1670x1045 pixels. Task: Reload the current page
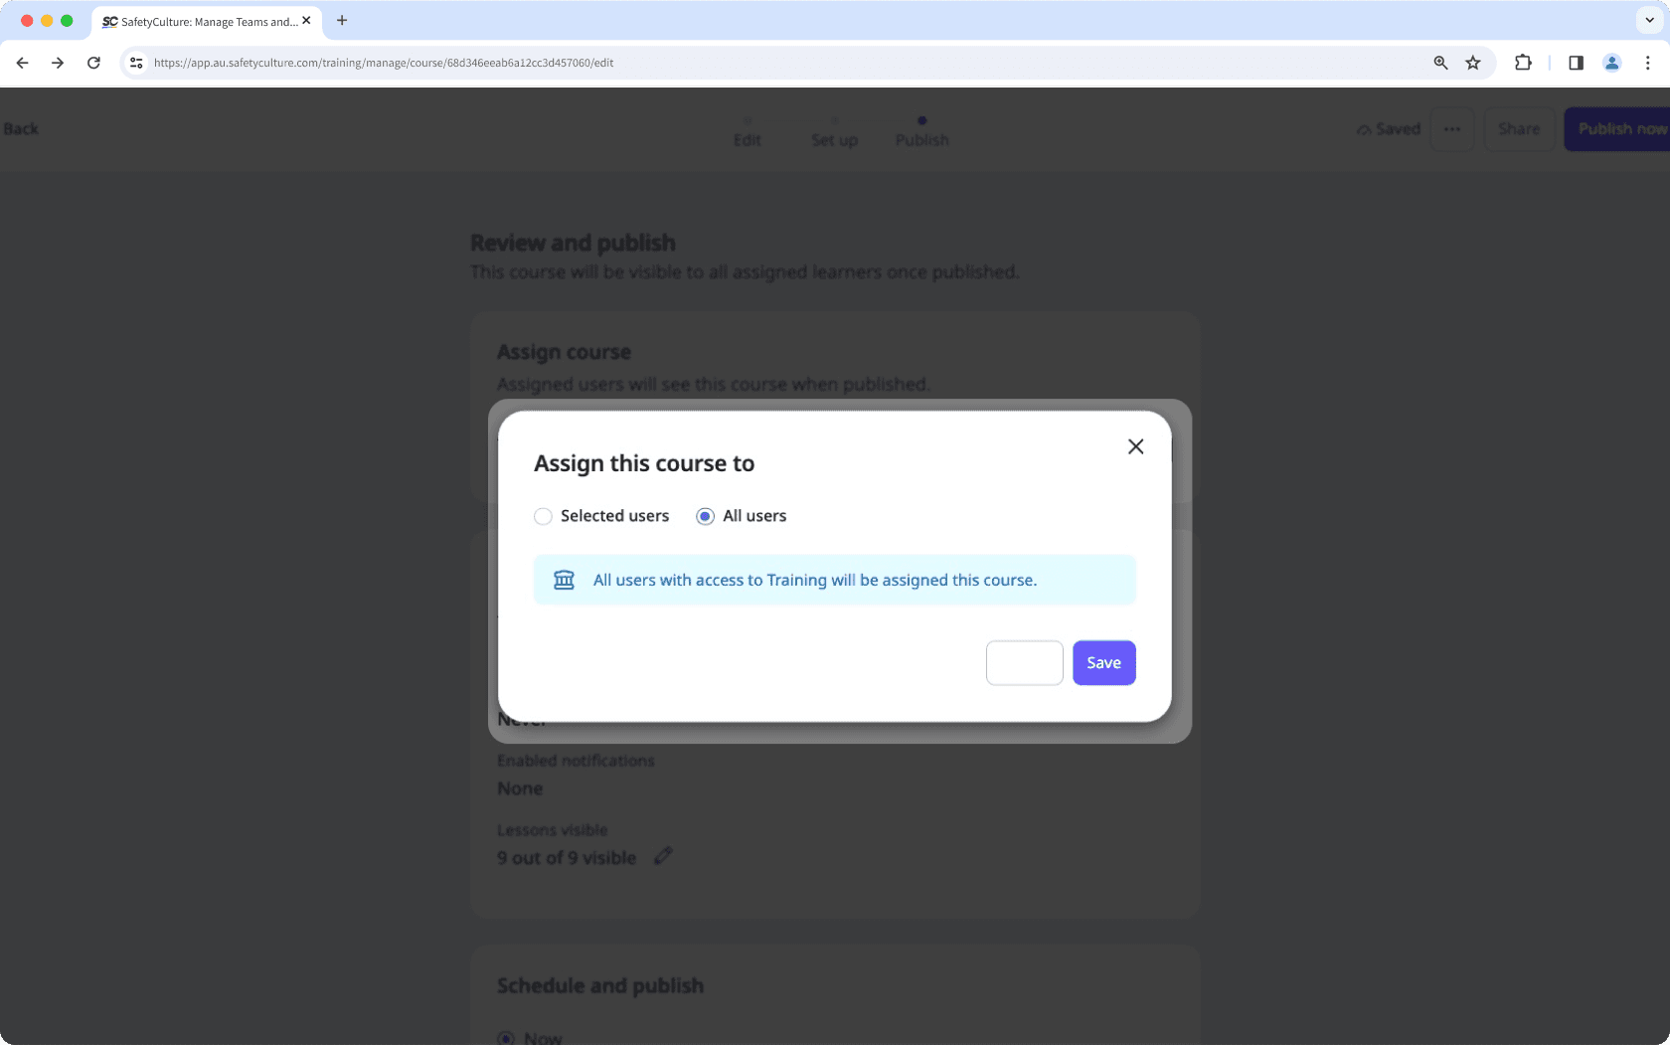click(x=93, y=62)
